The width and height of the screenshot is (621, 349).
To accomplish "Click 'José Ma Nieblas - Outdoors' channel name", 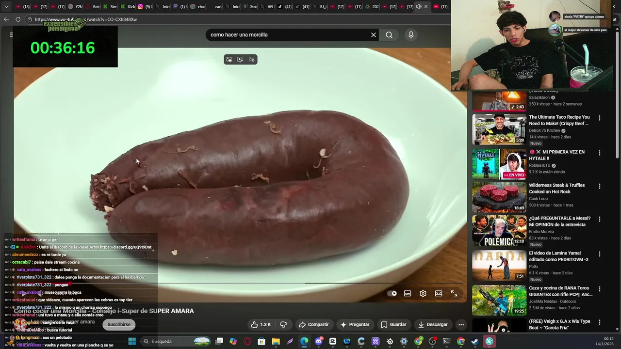I will [552, 301].
